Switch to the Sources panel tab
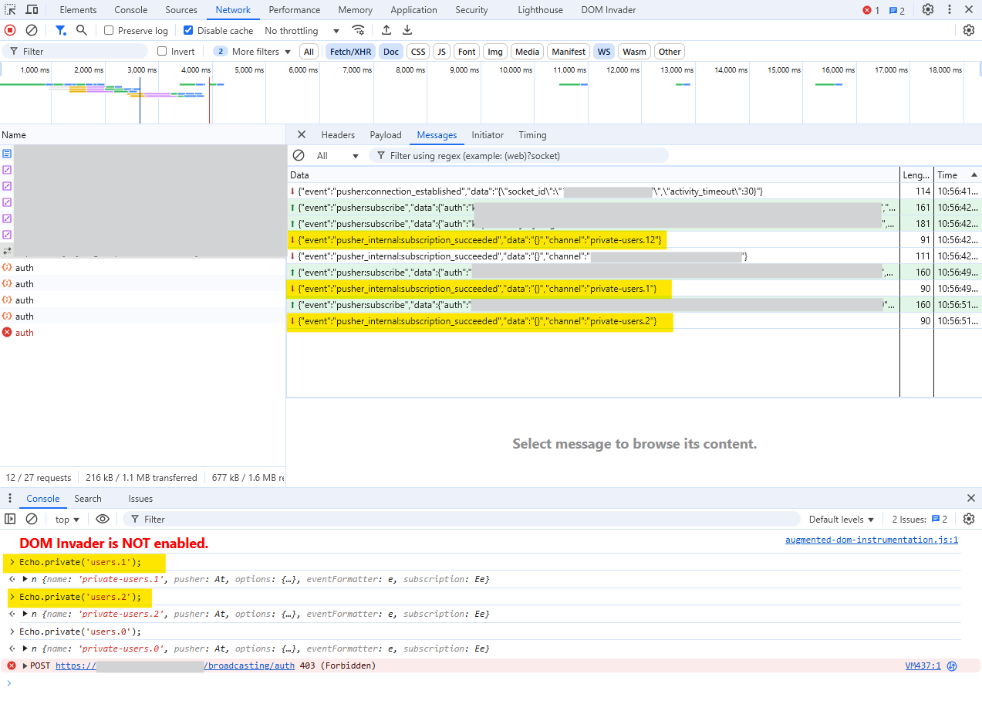The width and height of the screenshot is (982, 718). point(181,10)
